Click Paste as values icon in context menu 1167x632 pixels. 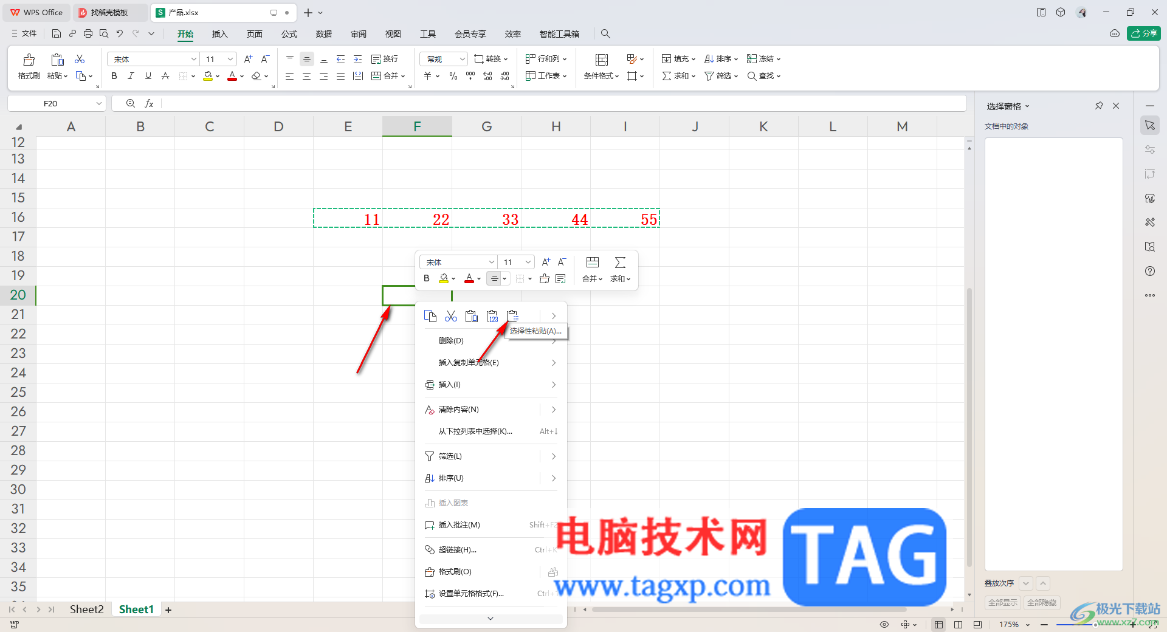tap(492, 316)
